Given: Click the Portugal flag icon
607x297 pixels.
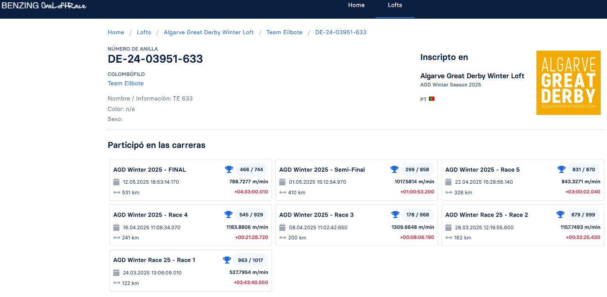Looking at the screenshot, I should tap(431, 99).
